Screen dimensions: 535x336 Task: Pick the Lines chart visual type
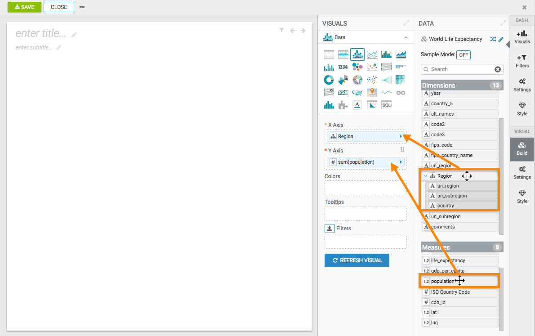(372, 54)
